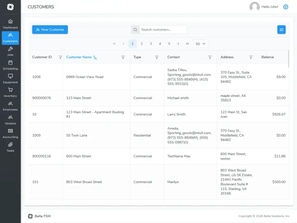Sort by Customer ID header
This screenshot has height=223, width=297.
42,57
